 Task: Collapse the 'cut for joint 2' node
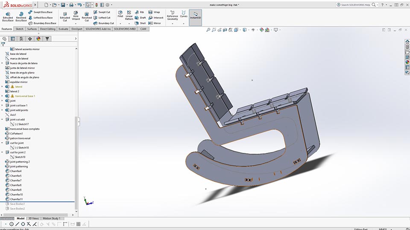[2, 152]
